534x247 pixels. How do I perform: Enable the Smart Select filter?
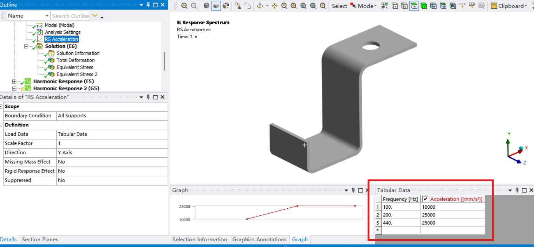point(385,6)
